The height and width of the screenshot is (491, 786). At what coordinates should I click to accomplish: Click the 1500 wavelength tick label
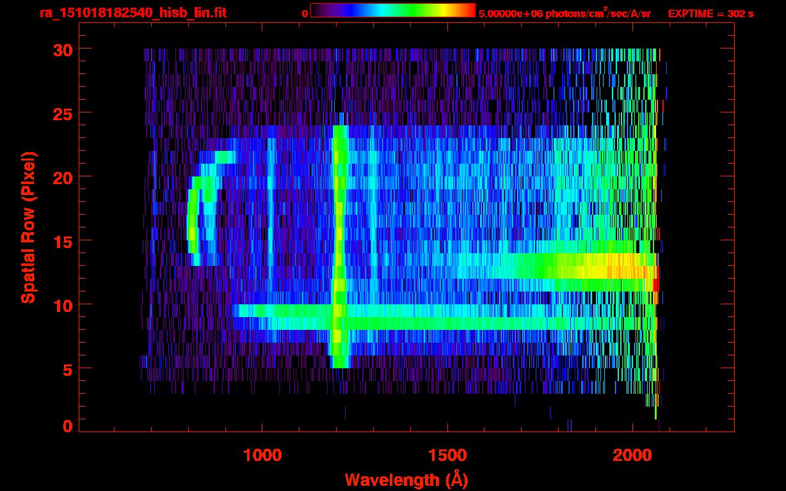pos(447,455)
